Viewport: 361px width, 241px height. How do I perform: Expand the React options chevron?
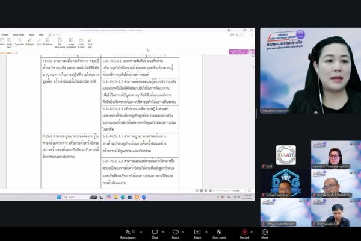[x=182, y=232]
